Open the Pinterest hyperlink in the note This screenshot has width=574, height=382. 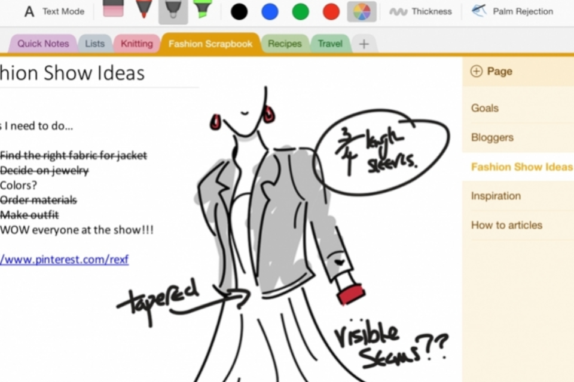(64, 260)
